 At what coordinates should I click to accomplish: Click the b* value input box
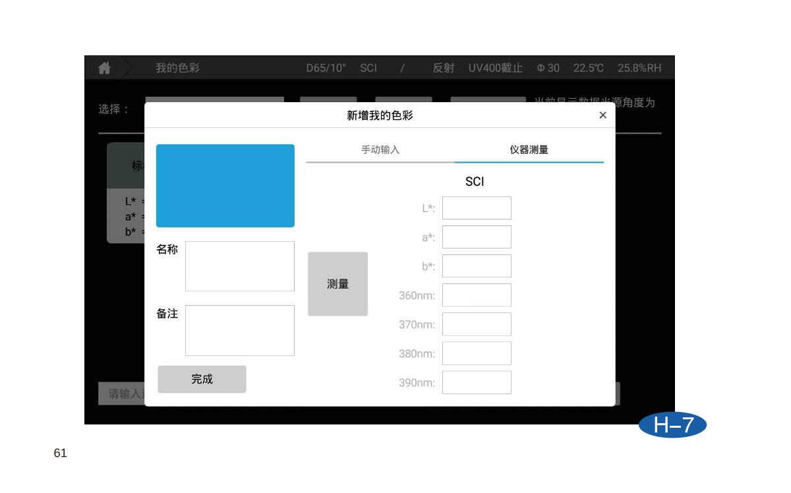point(477,266)
